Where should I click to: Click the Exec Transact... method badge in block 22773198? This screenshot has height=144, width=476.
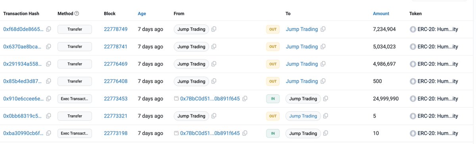pos(75,133)
